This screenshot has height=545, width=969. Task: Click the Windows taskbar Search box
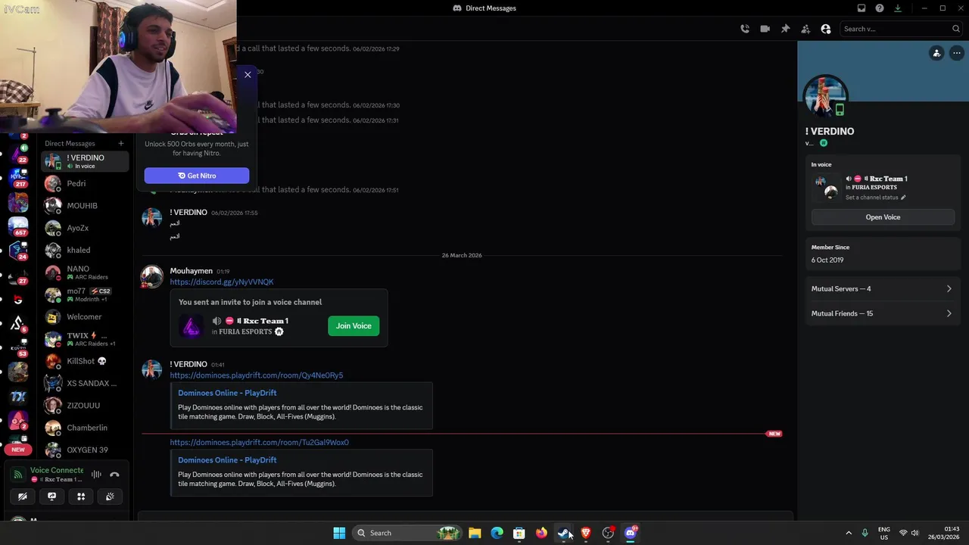(409, 533)
